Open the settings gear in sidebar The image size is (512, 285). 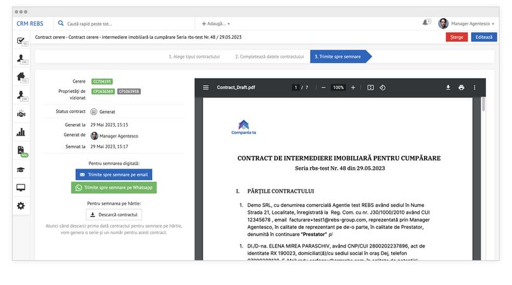[x=21, y=205]
